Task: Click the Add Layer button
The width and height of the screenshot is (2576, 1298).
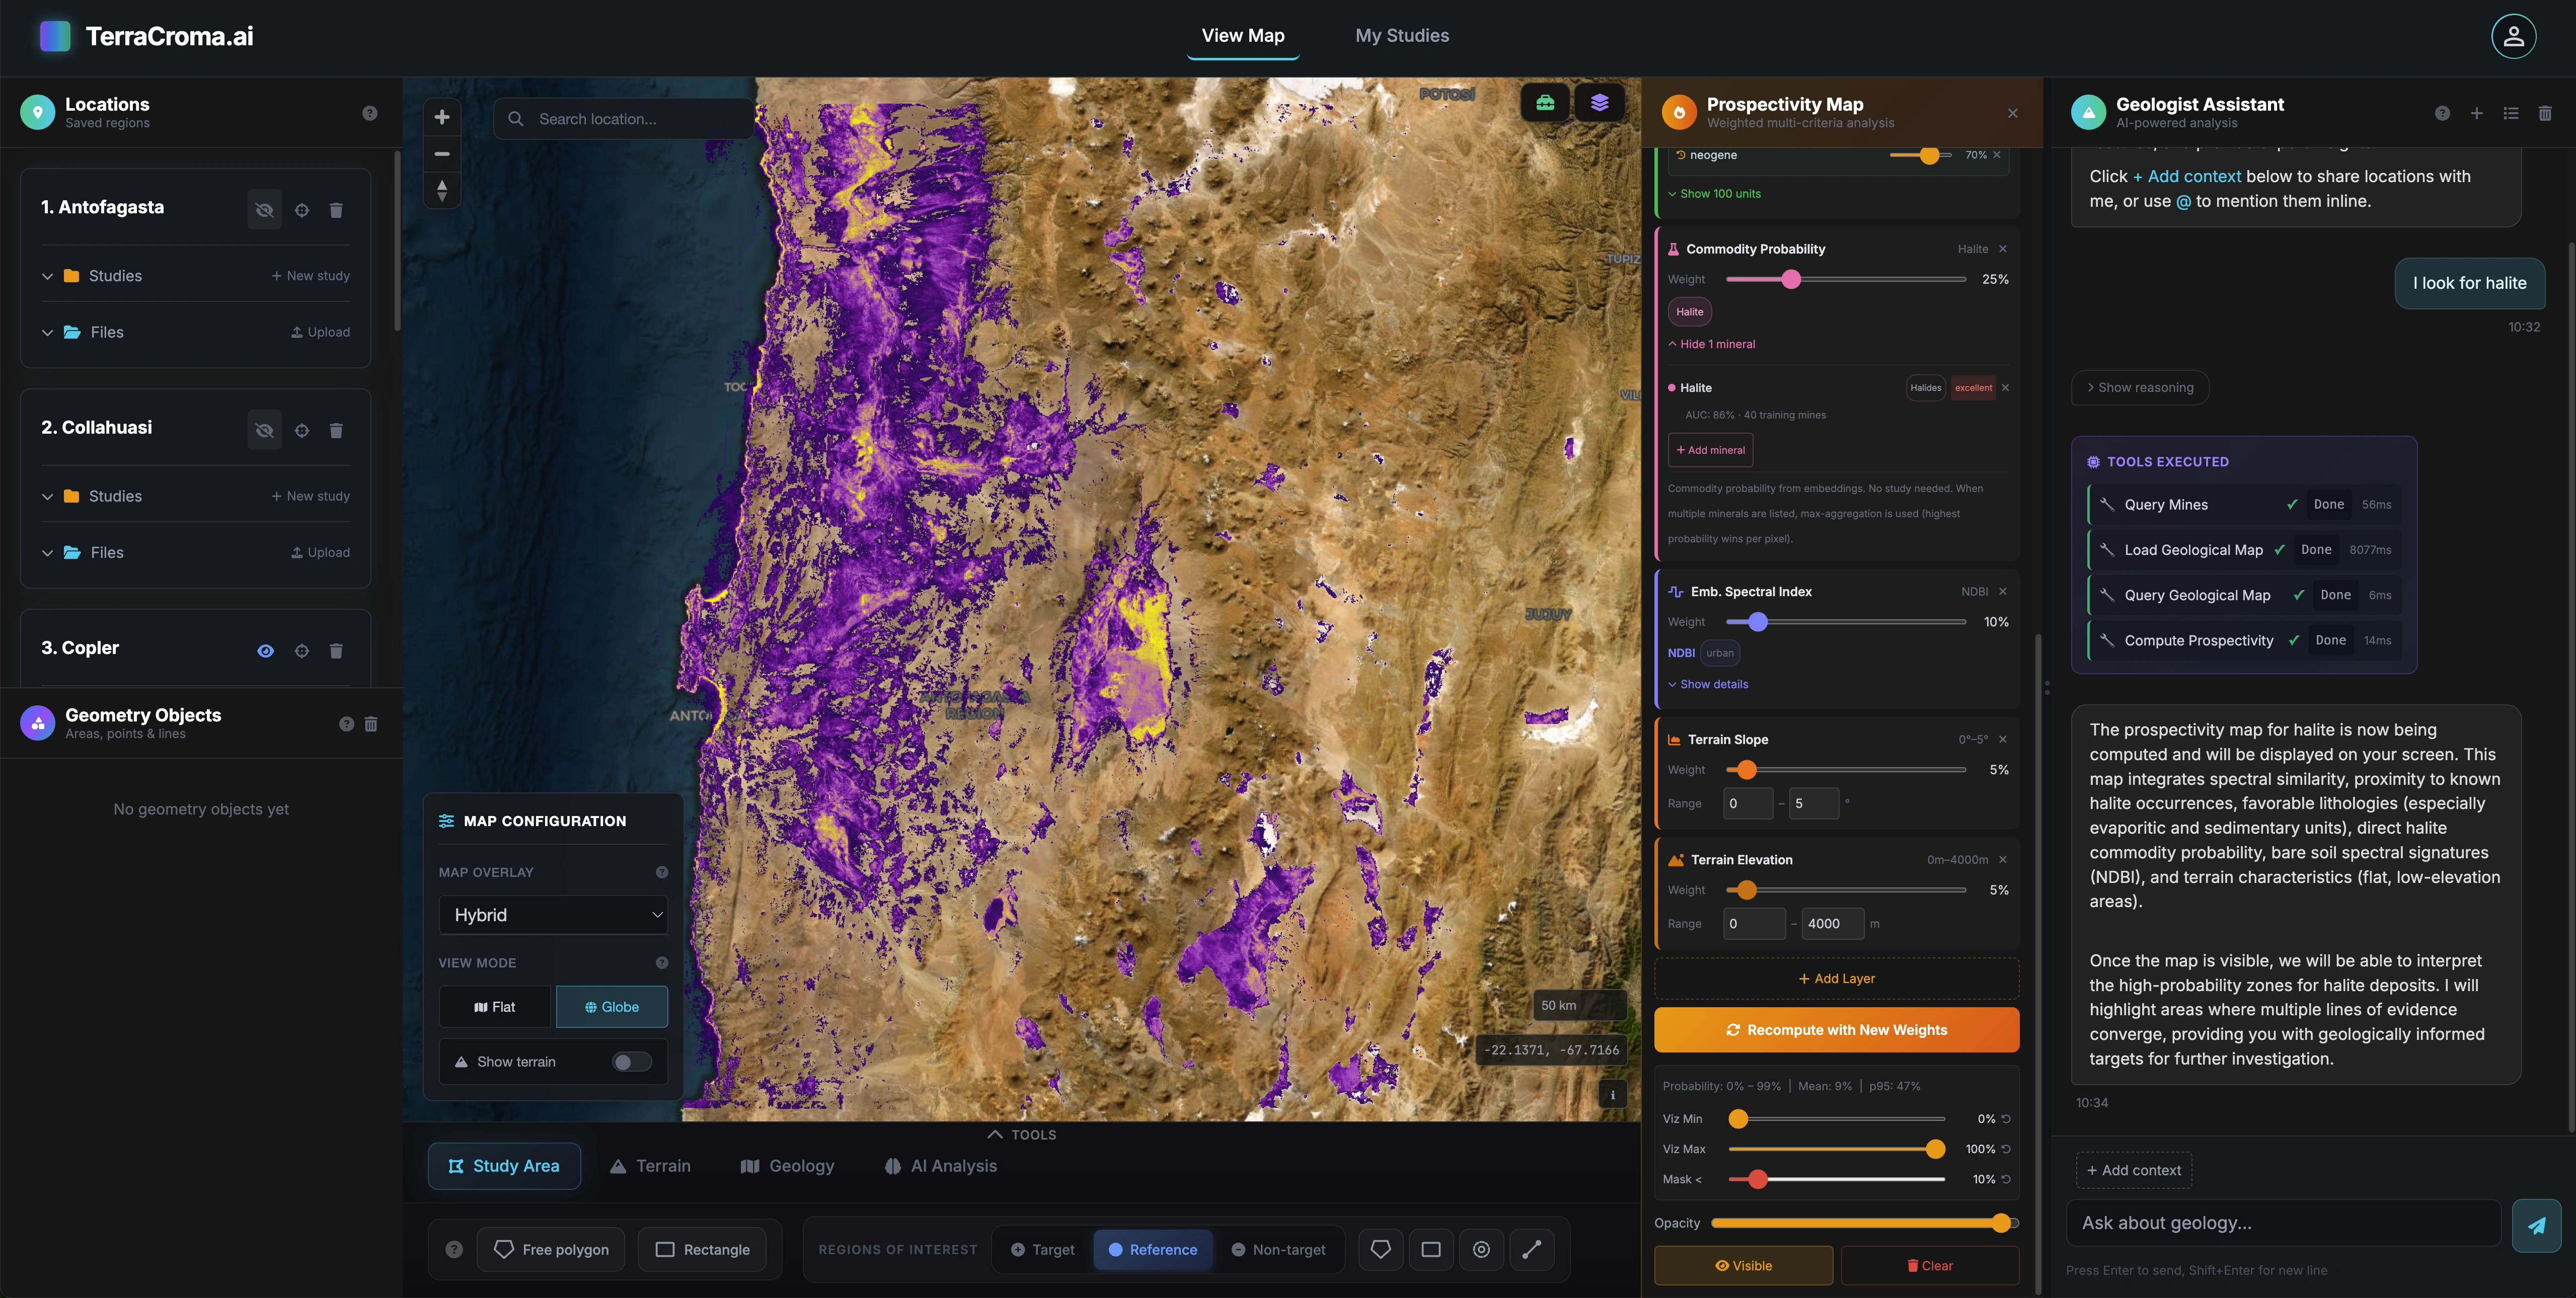Action: [1836, 979]
